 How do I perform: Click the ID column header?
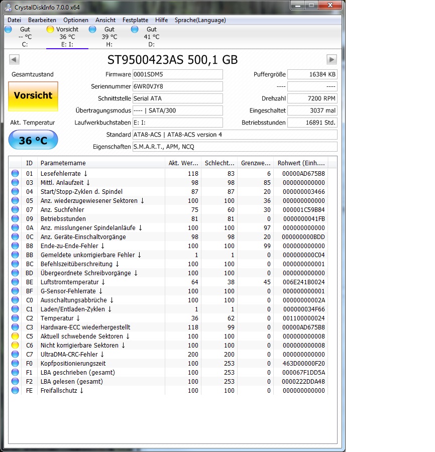click(29, 163)
